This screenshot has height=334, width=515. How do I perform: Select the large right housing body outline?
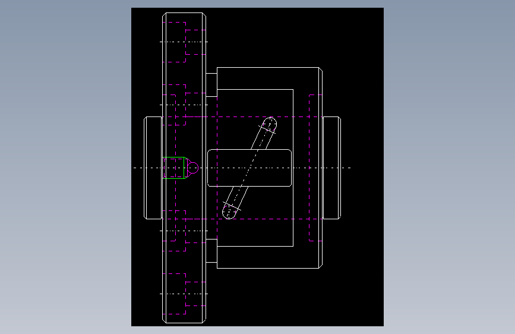click(x=270, y=168)
